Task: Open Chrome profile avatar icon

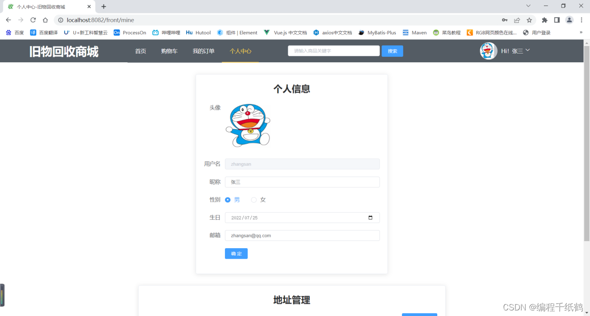Action: [x=570, y=20]
